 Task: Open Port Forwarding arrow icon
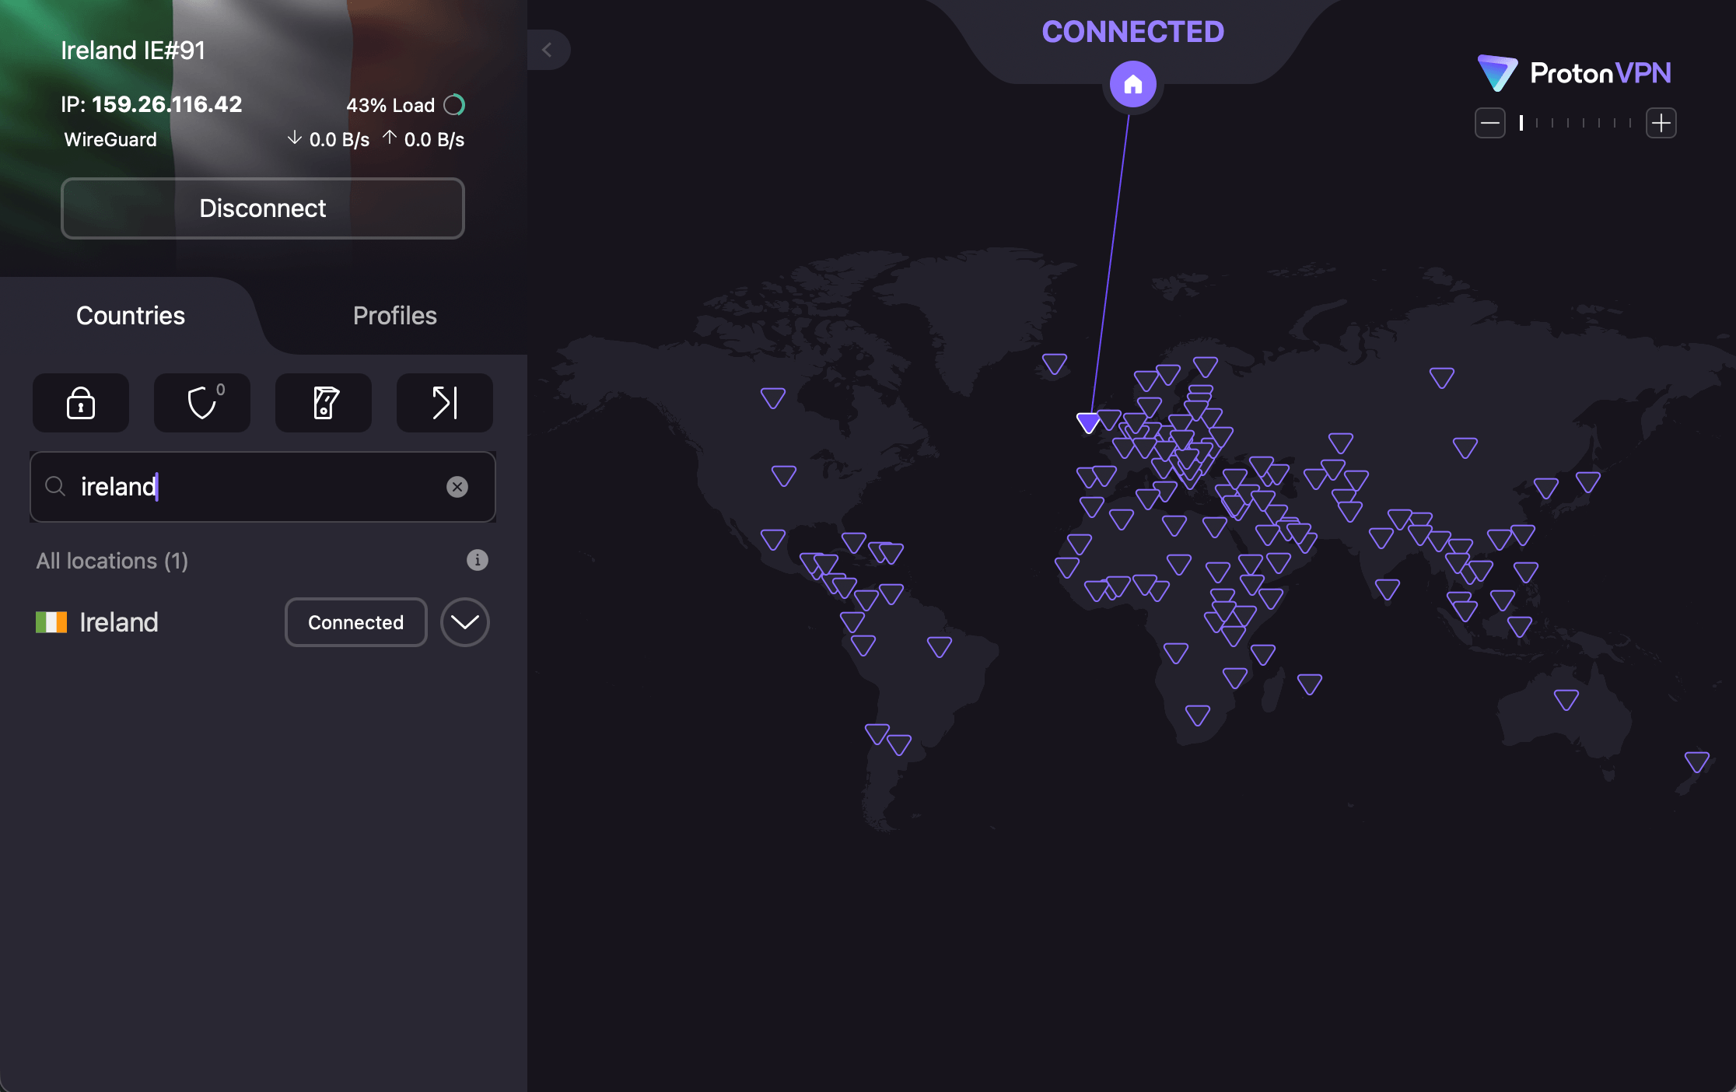click(x=445, y=403)
